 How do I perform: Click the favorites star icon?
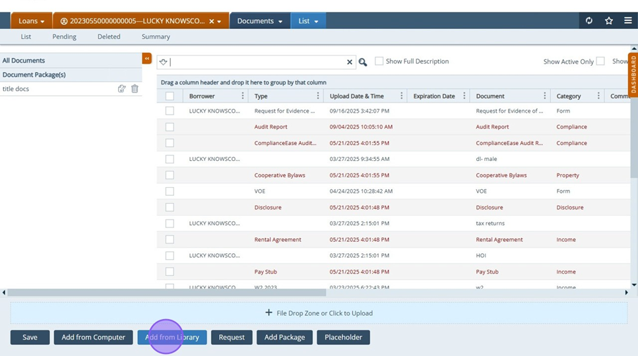point(609,21)
